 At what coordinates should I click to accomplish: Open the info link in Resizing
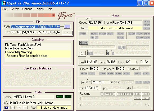click(147, 104)
